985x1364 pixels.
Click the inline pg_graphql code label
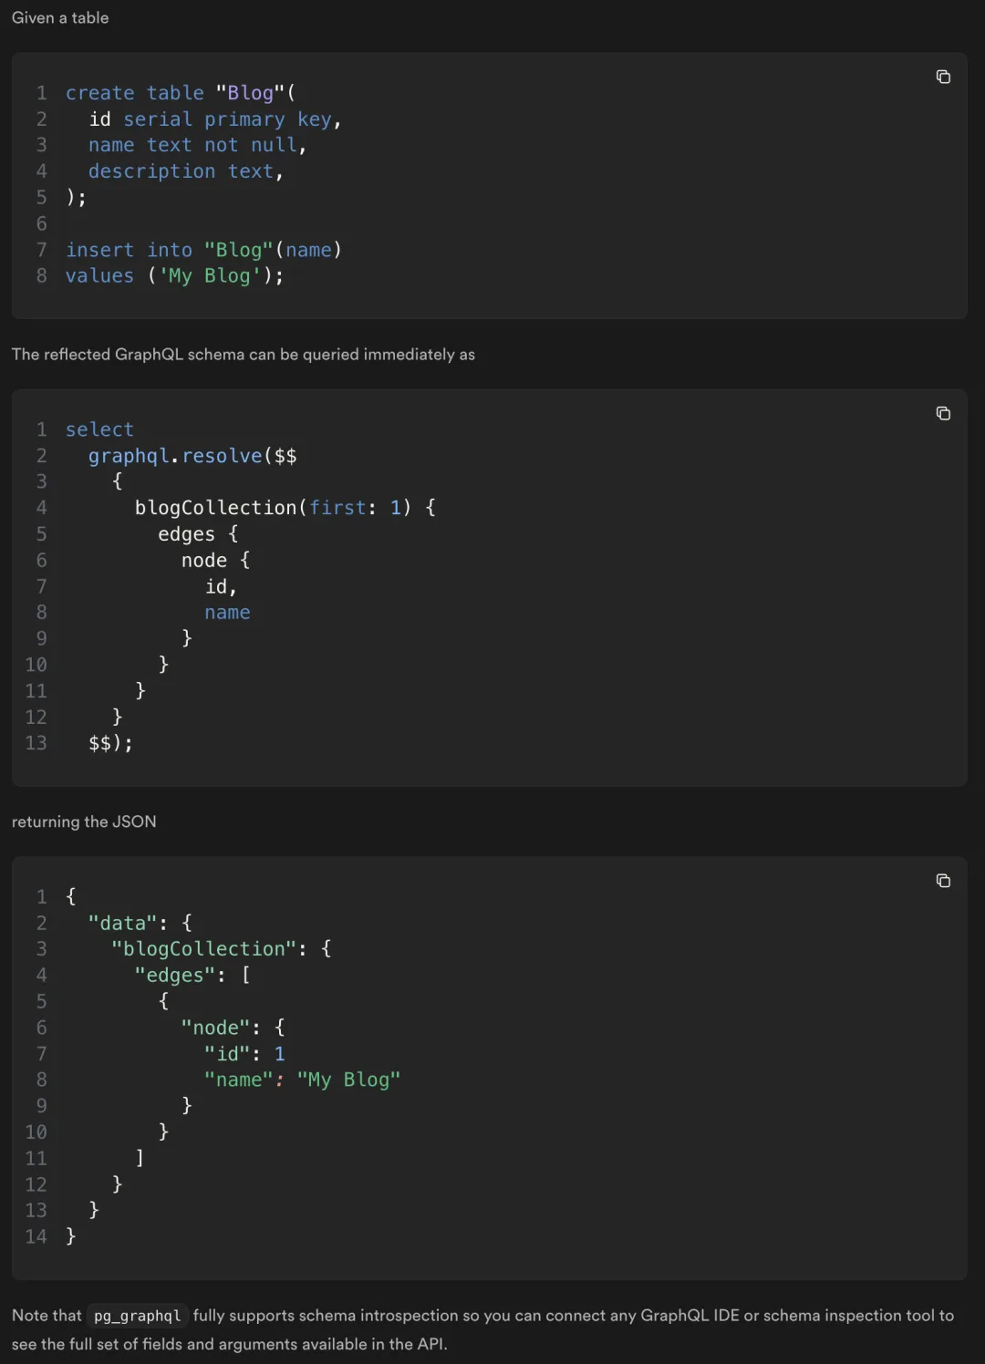tap(137, 1315)
